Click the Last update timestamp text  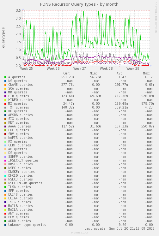[119, 229]
